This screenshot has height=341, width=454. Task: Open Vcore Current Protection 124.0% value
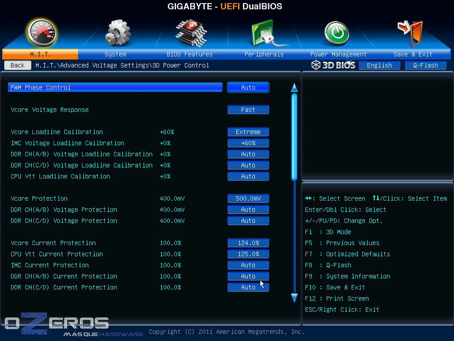pyautogui.click(x=248, y=243)
